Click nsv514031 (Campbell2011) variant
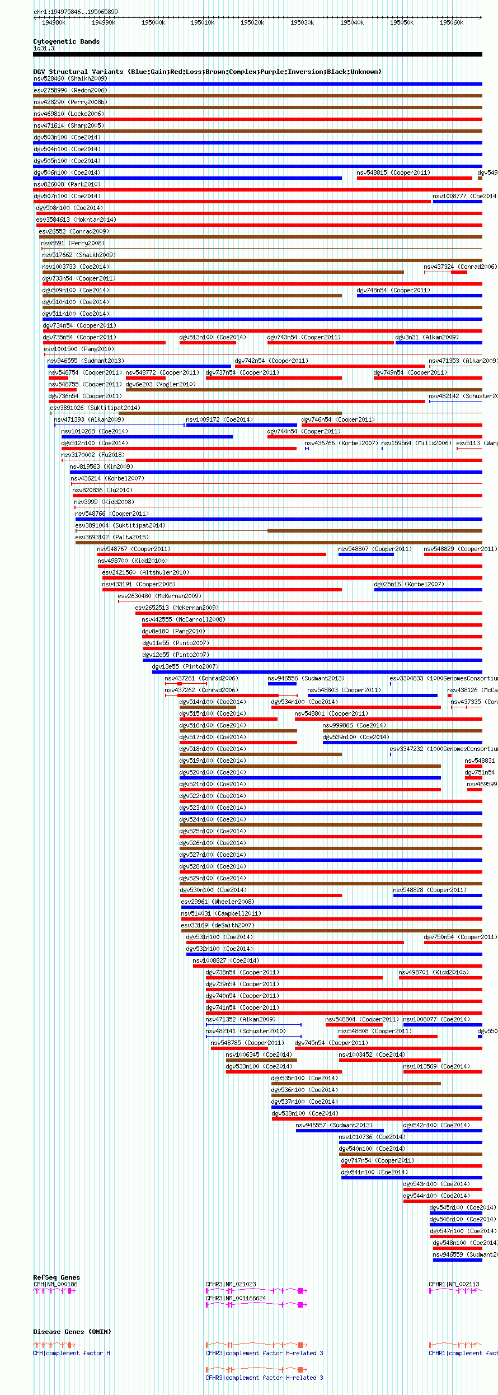The width and height of the screenshot is (498, 1395). point(221,913)
